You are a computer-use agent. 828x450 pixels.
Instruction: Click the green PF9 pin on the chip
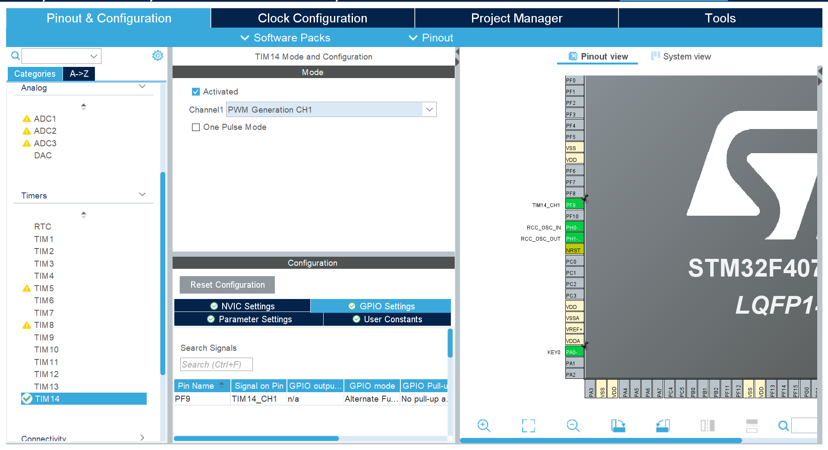coord(574,205)
